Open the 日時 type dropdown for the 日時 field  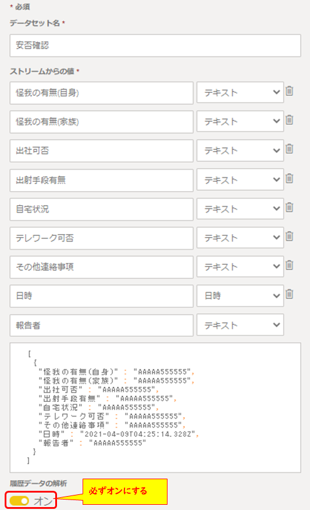pyautogui.click(x=240, y=296)
